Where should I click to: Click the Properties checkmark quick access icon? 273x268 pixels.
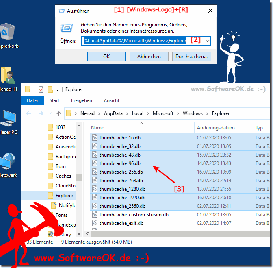[x=41, y=89]
